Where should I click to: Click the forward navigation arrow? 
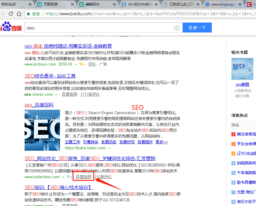(x=3, y=14)
